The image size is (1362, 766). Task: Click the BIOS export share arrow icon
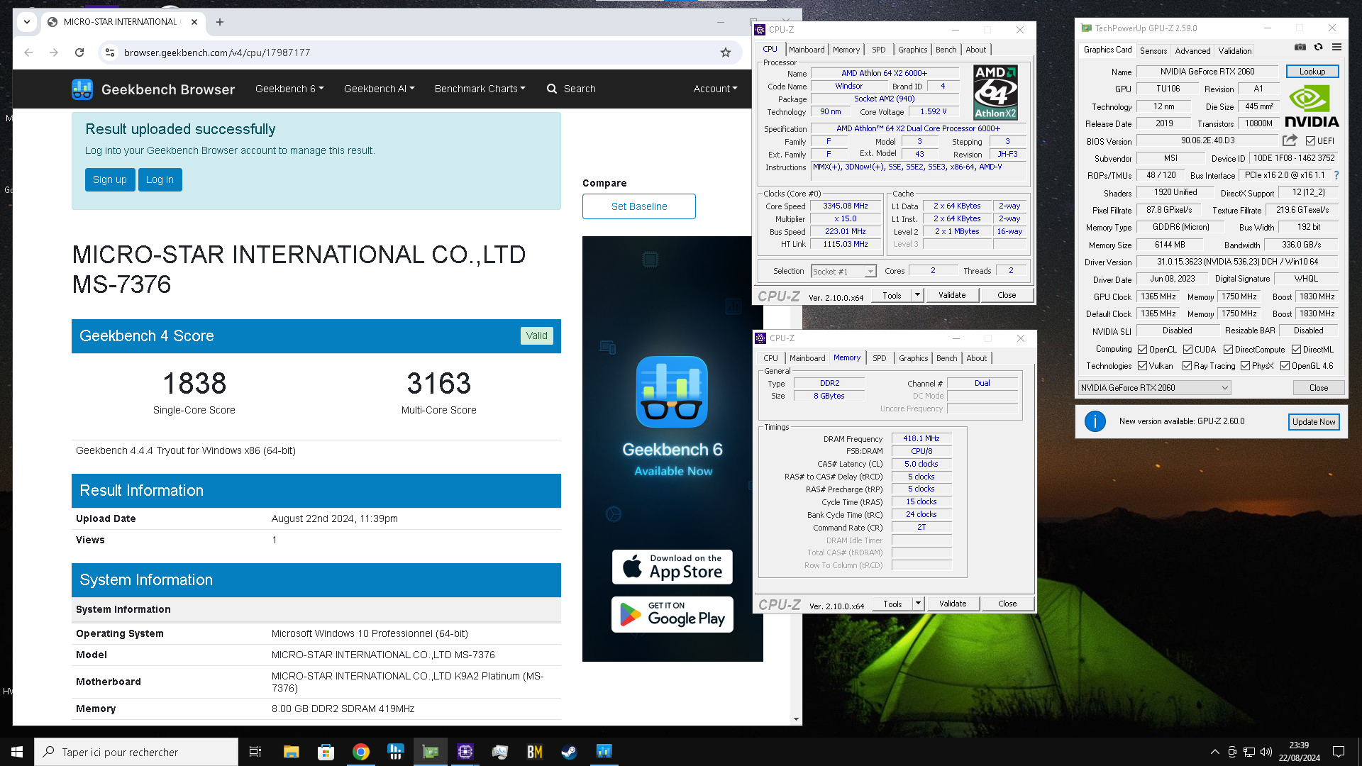(x=1290, y=140)
